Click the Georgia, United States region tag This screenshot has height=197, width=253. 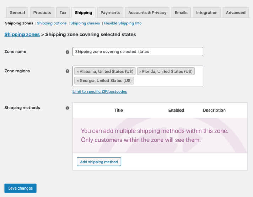point(104,81)
